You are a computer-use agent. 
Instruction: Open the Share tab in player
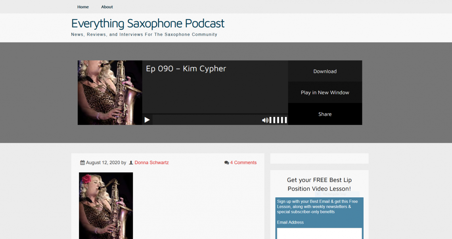pyautogui.click(x=325, y=114)
